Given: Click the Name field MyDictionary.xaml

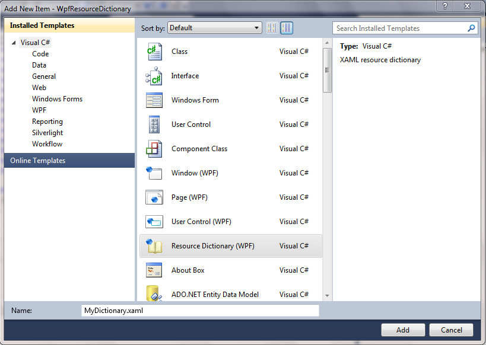Looking at the screenshot, I should click(x=200, y=311).
